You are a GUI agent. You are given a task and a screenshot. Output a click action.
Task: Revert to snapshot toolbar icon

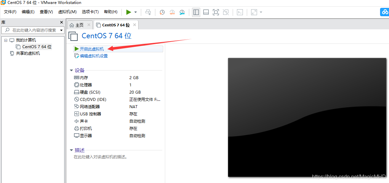click(x=172, y=12)
